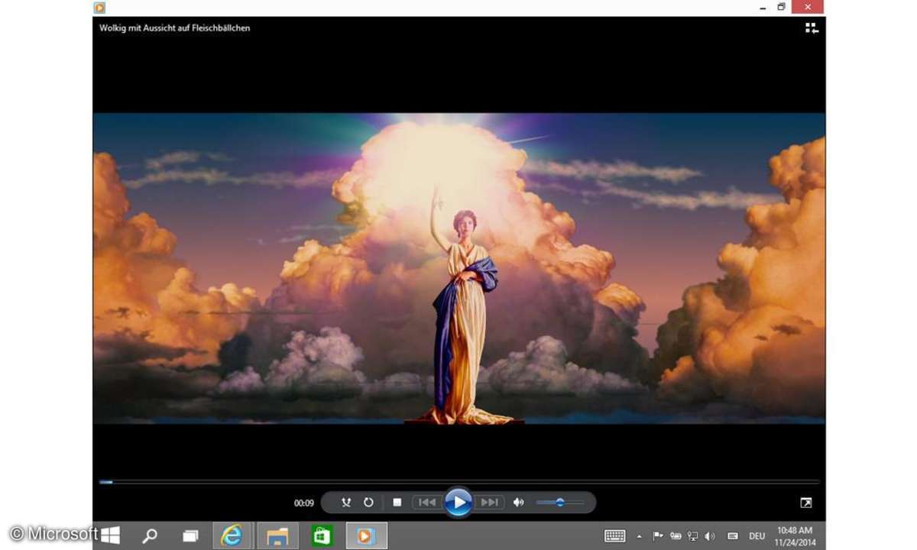
Task: Check battery power status icon
Action: pyautogui.click(x=676, y=536)
